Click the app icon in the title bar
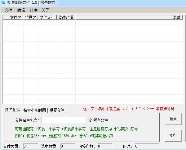 (x=3, y=3)
